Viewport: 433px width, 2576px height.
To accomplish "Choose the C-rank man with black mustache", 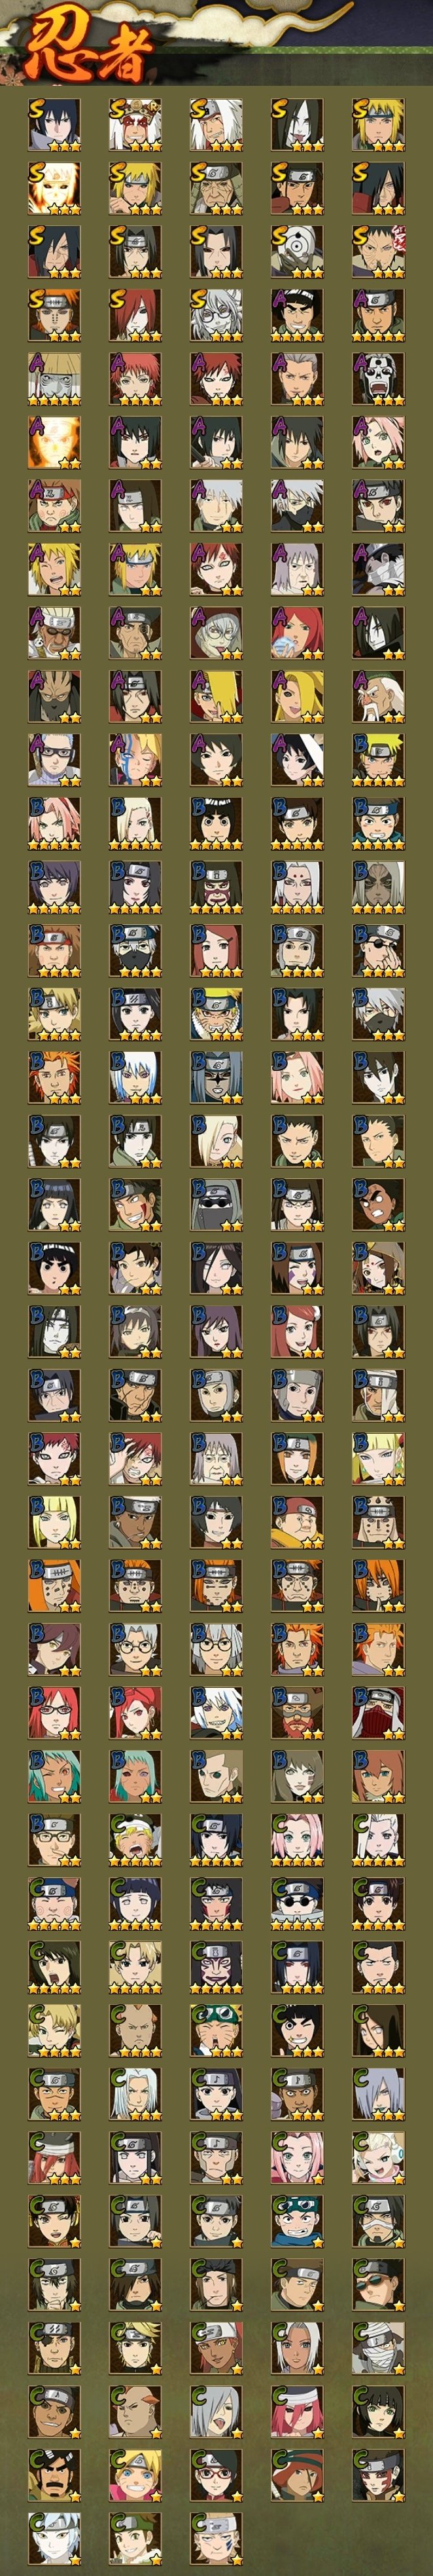I will coord(54,2477).
